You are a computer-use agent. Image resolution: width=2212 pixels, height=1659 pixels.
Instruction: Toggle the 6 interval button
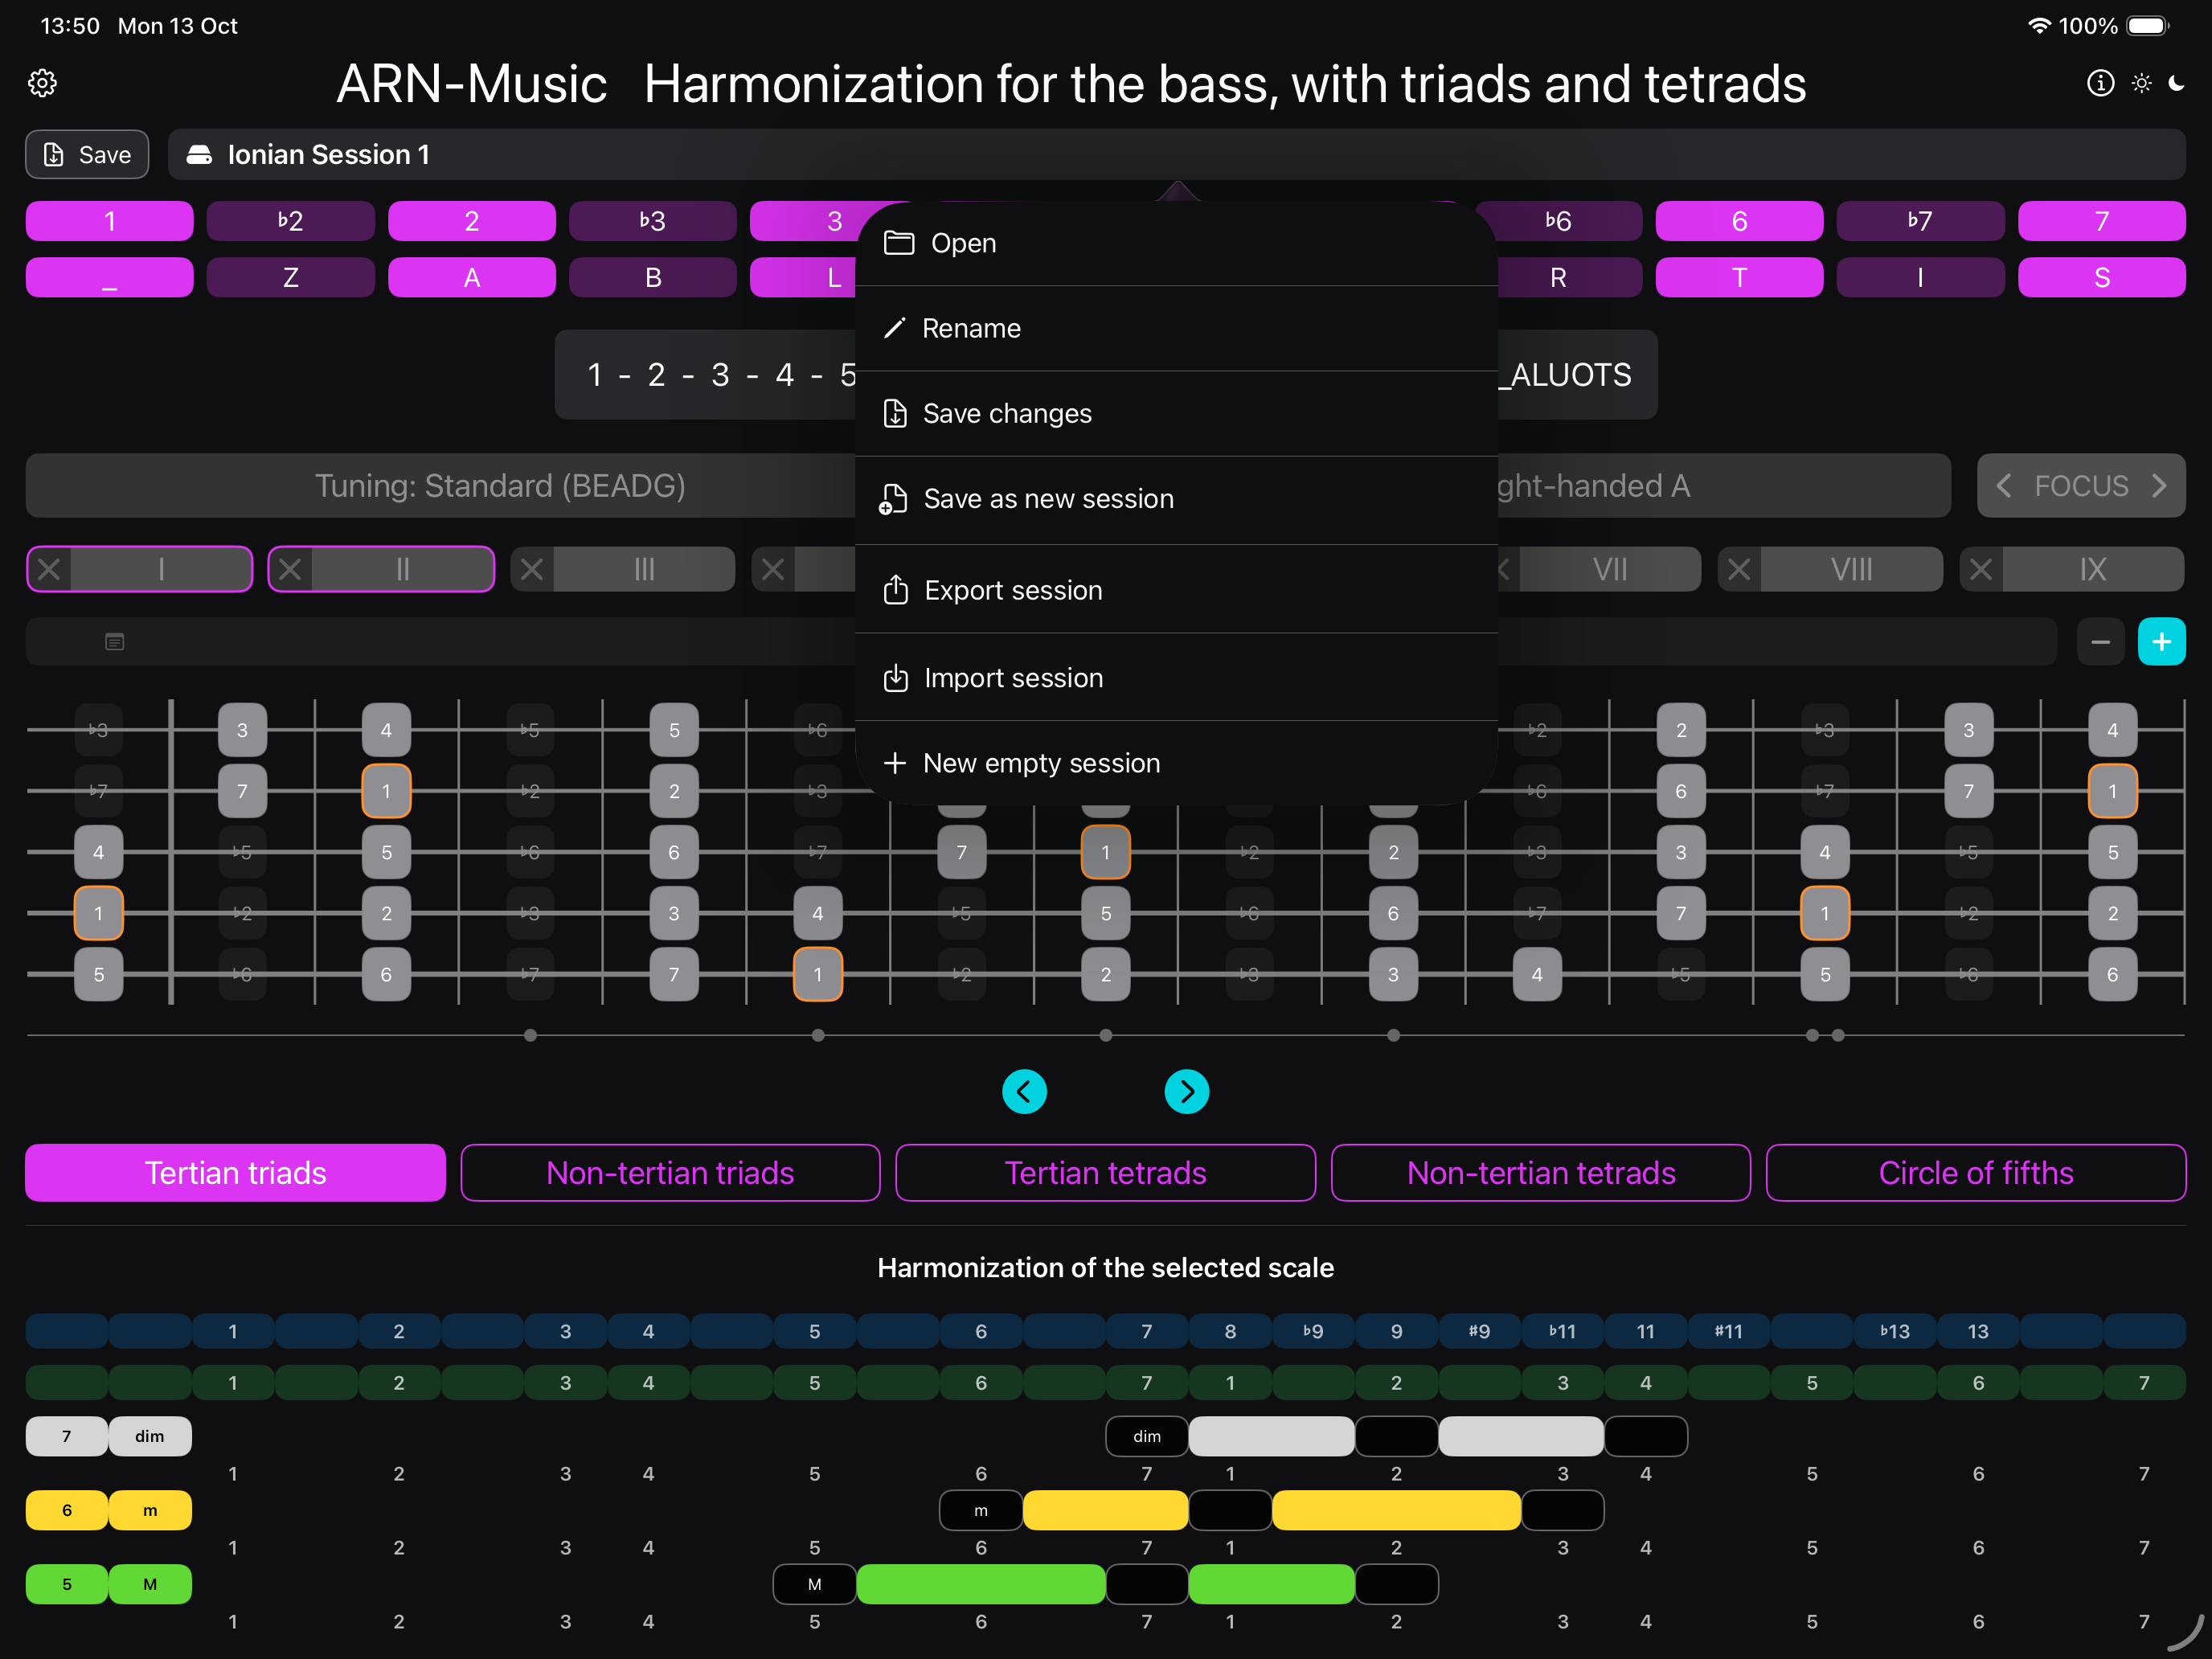(x=1739, y=221)
